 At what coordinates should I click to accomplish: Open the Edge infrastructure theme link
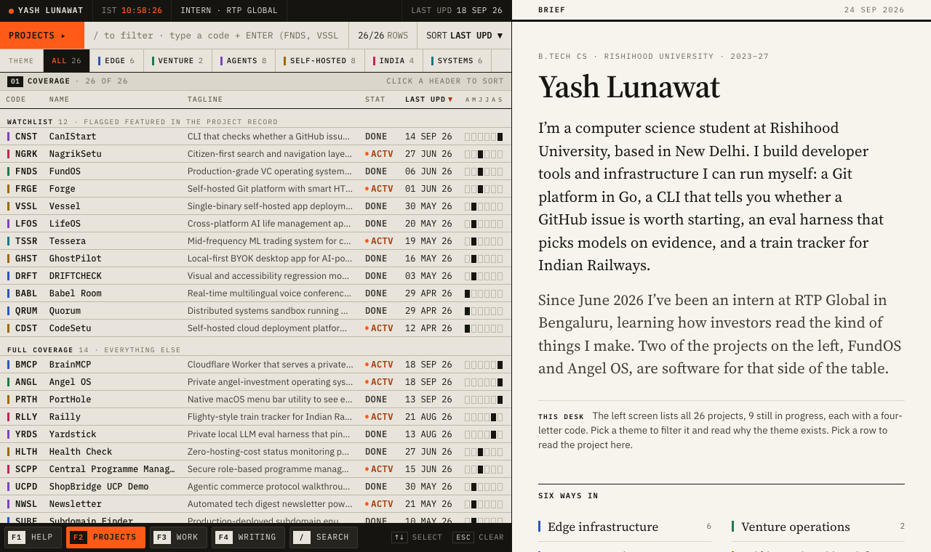[625, 527]
